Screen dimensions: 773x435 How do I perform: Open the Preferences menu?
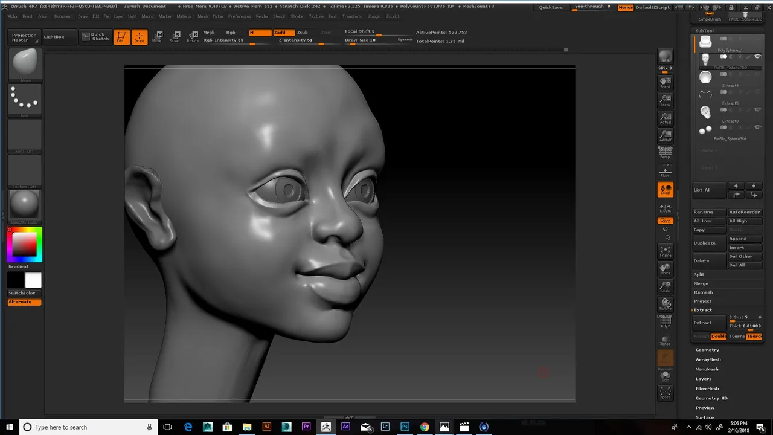point(239,16)
